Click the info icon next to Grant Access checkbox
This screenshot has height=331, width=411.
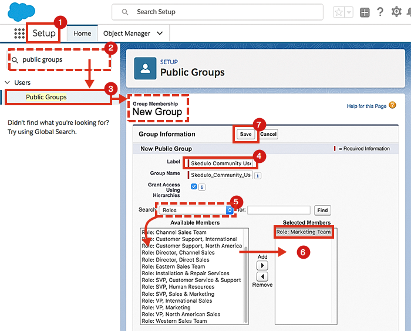pyautogui.click(x=201, y=187)
